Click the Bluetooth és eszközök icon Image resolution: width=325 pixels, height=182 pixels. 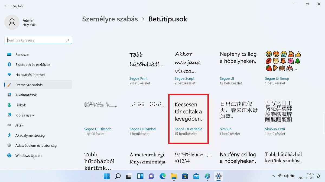pyautogui.click(x=9, y=65)
